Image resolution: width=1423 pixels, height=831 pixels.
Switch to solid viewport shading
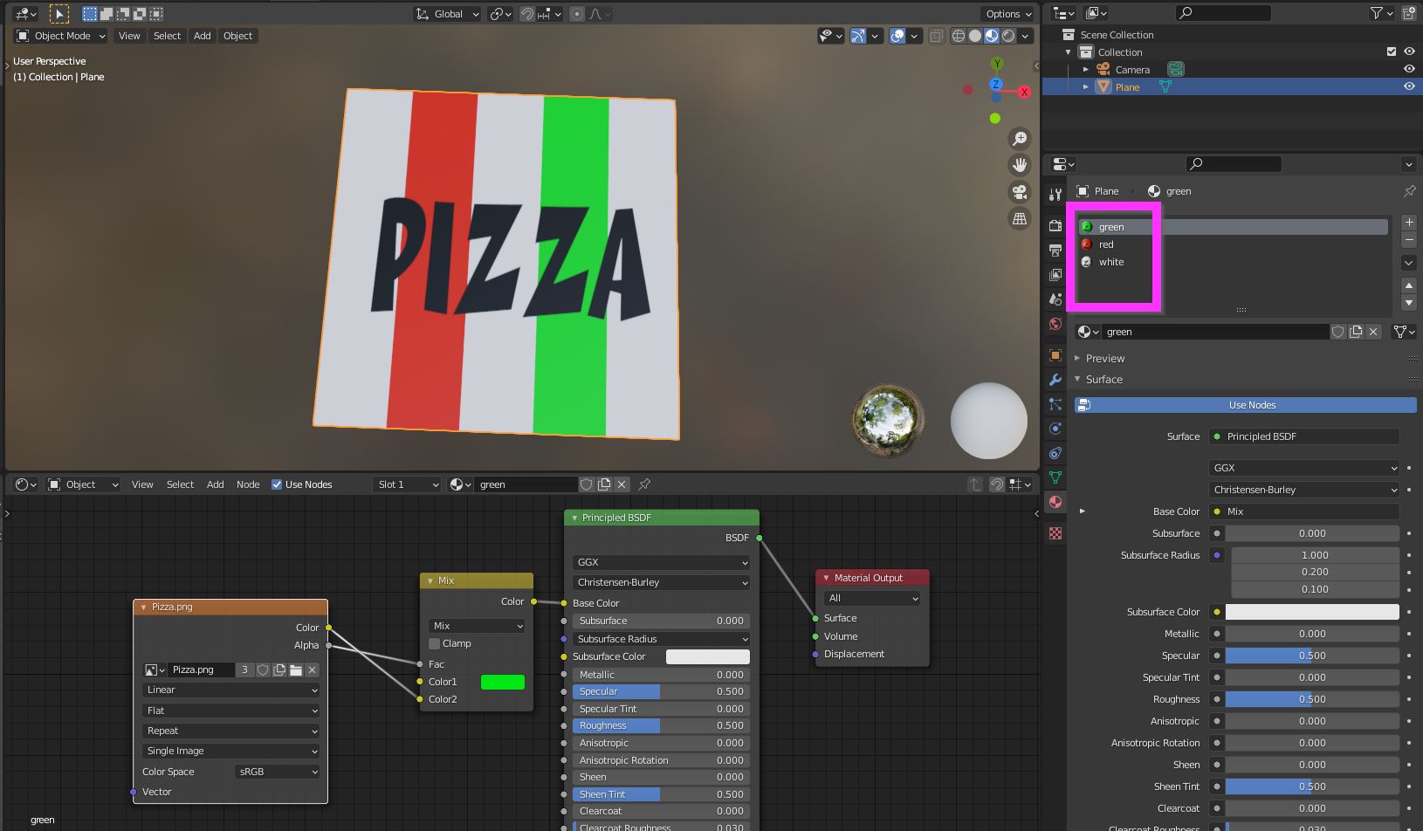click(975, 36)
